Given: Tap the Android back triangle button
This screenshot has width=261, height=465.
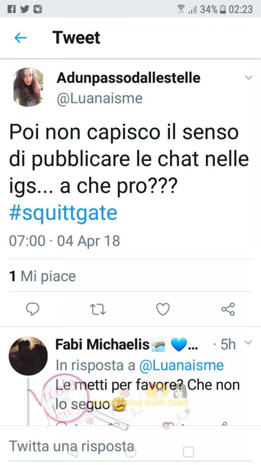Looking at the screenshot, I should [x=73, y=452].
